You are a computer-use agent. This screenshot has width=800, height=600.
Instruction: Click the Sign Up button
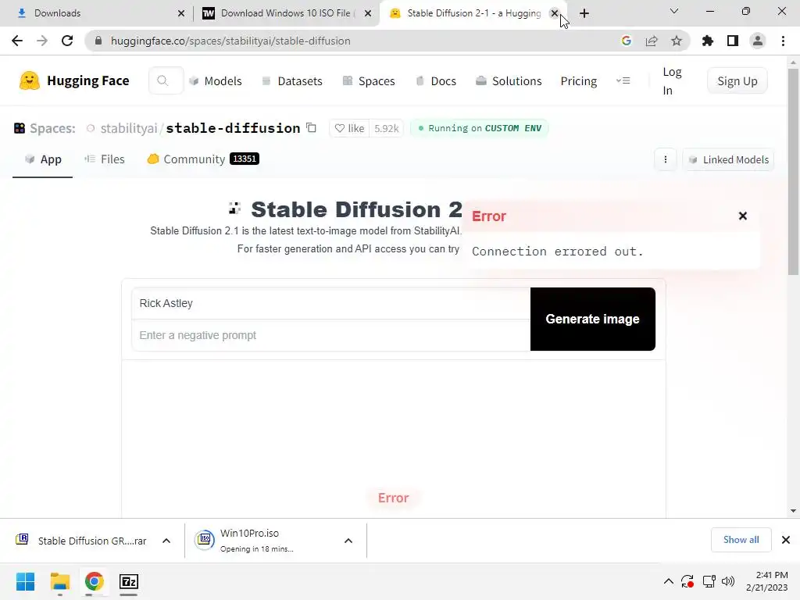point(737,80)
